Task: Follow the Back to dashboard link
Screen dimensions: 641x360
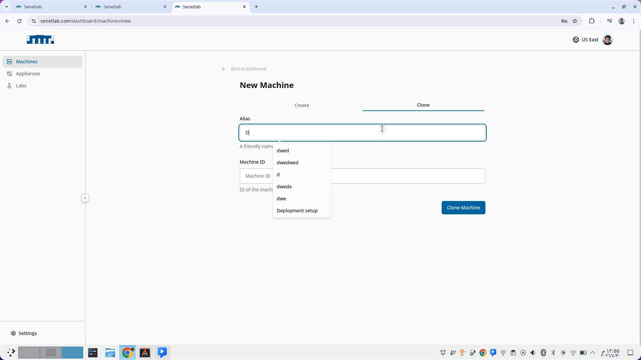Action: coord(248,69)
